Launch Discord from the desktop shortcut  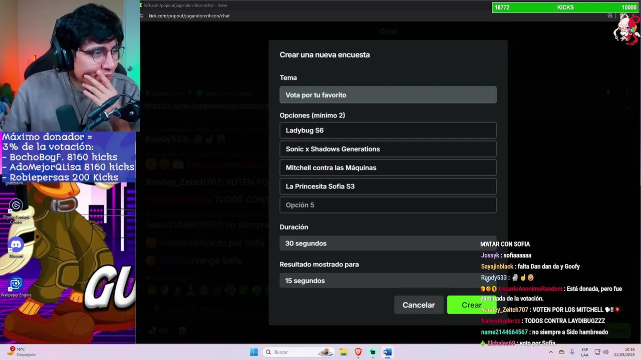coord(16,247)
